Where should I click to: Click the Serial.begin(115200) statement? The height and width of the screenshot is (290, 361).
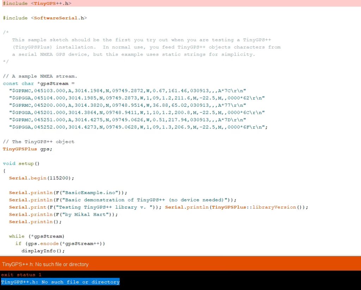pos(42,178)
